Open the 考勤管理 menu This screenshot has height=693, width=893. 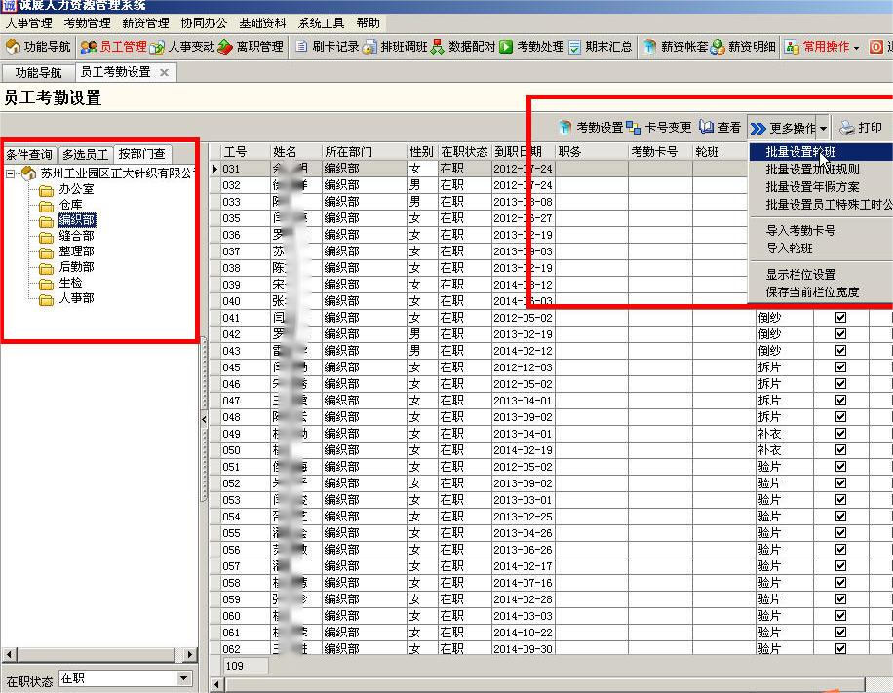(x=87, y=22)
